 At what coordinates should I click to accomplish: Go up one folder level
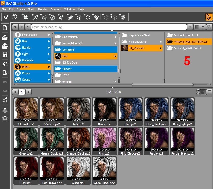(x=28, y=27)
